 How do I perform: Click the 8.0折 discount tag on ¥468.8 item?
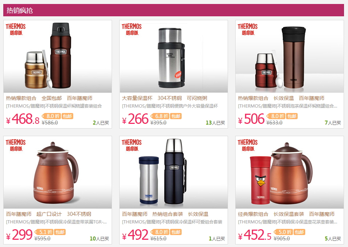51,116
